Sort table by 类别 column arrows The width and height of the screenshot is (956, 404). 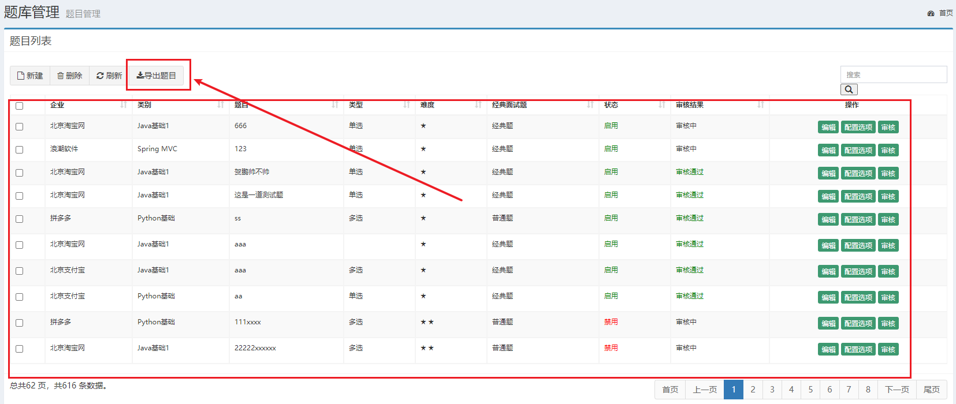[220, 104]
